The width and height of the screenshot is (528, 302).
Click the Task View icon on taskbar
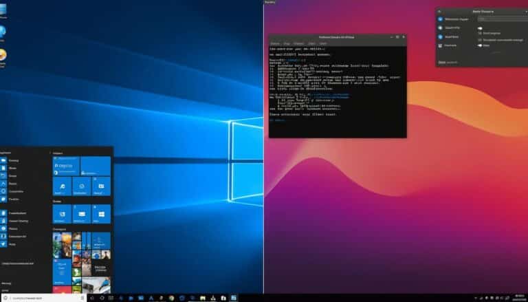tap(111, 298)
